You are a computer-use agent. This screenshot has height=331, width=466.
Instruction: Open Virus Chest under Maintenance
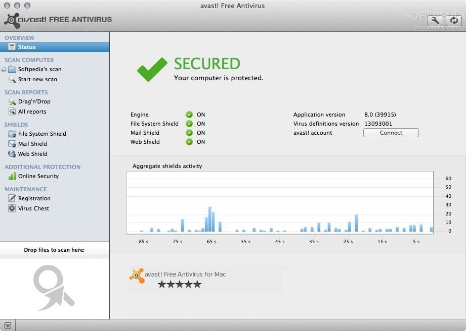(55, 208)
